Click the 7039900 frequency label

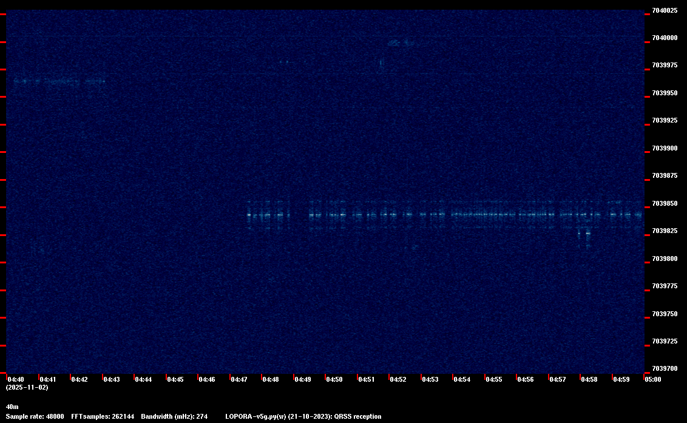point(665,148)
